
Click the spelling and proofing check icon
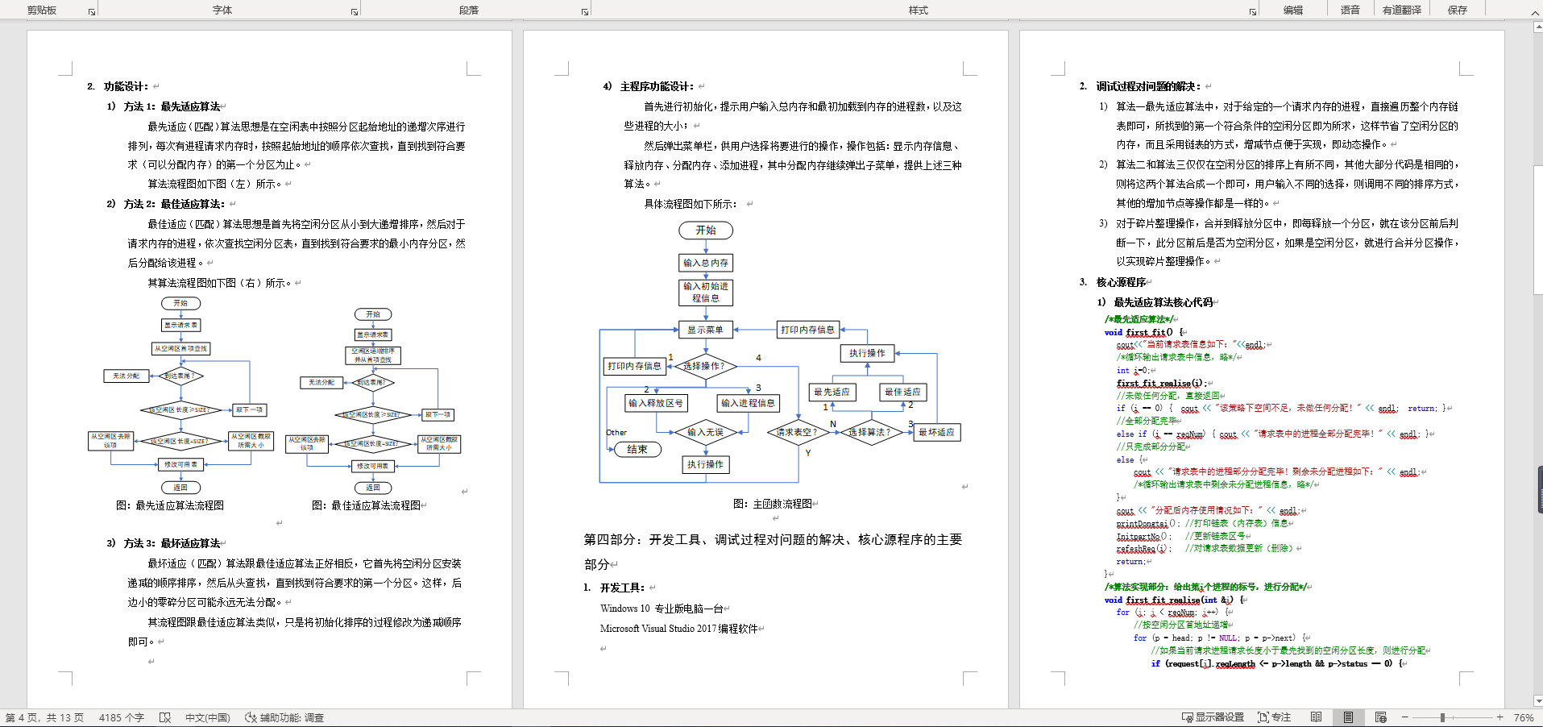point(165,717)
